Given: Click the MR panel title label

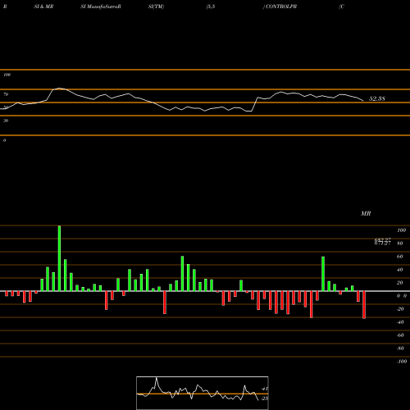Looking at the screenshot, I should pyautogui.click(x=366, y=213).
